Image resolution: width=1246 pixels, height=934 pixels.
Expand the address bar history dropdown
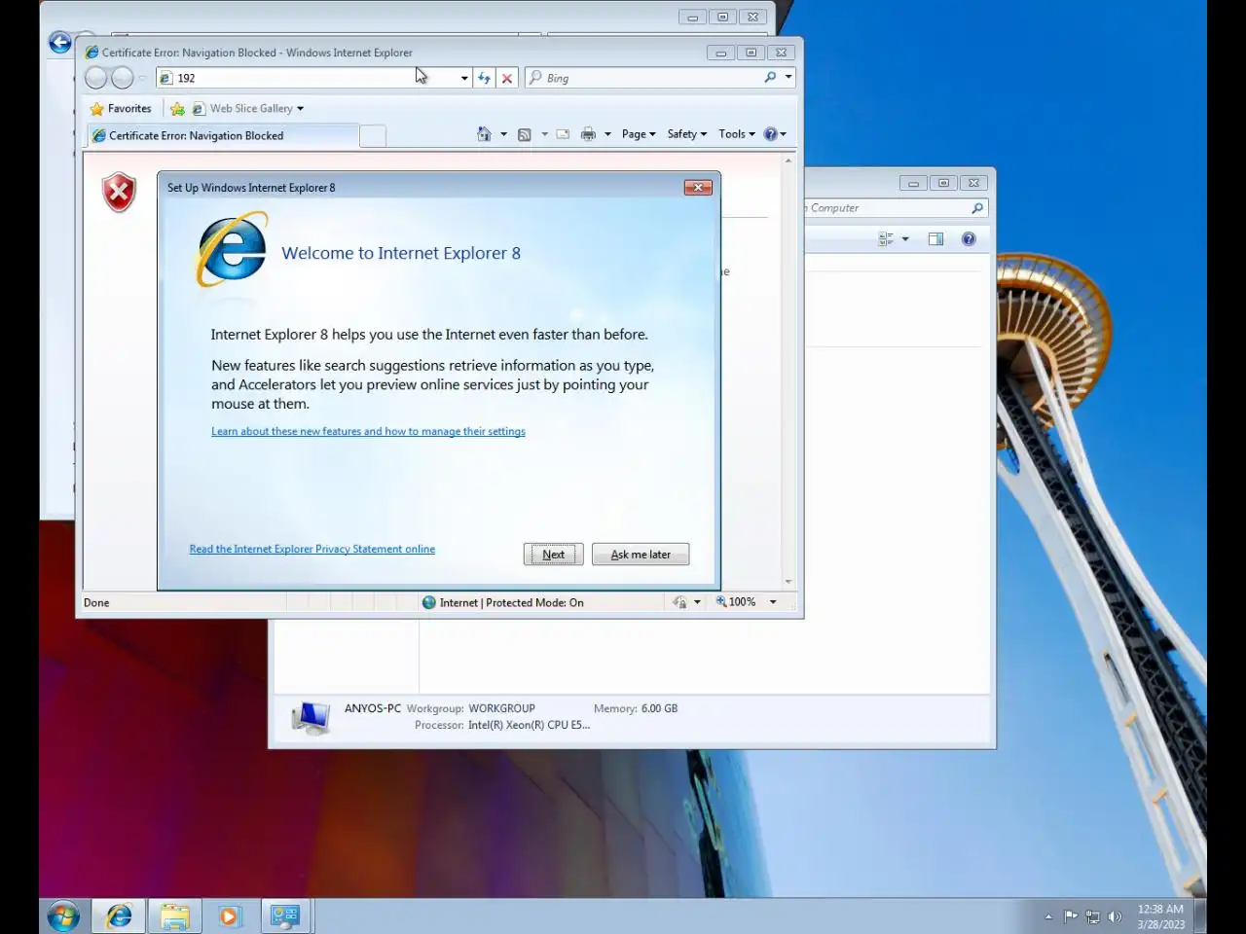464,78
